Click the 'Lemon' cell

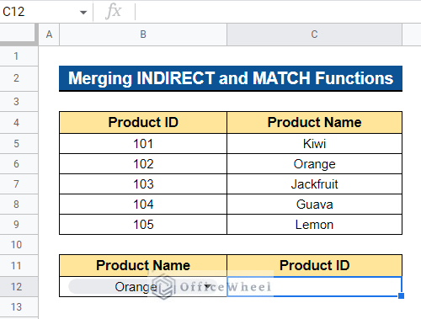(x=314, y=224)
